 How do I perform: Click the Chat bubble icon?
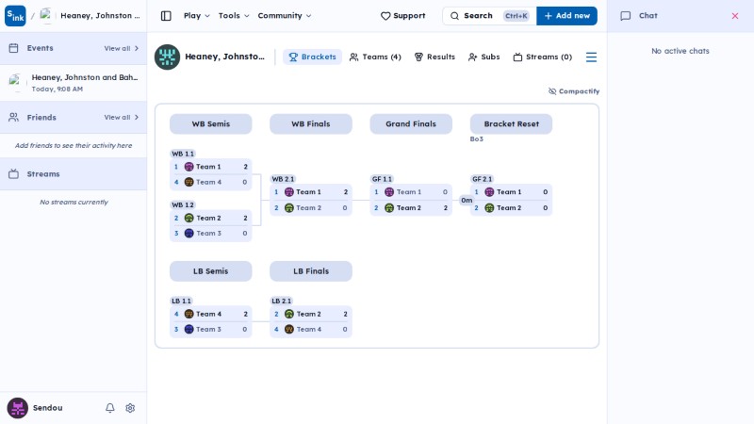pos(625,16)
